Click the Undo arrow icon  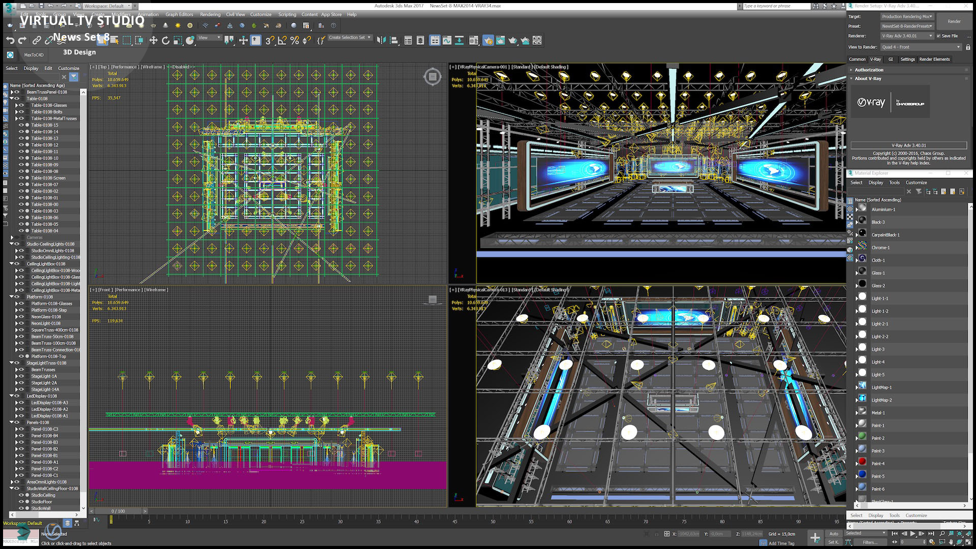coord(10,41)
